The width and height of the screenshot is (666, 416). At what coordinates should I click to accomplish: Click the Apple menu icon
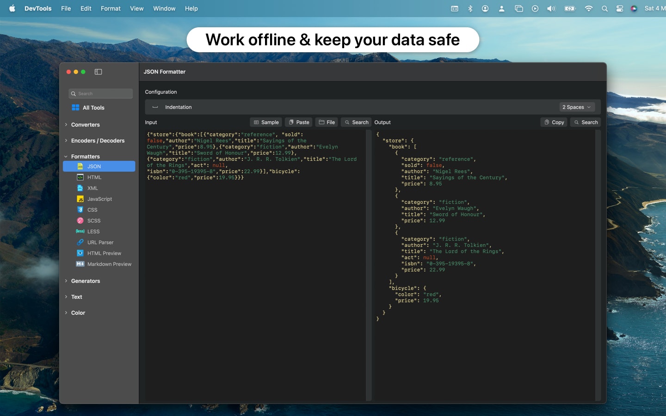click(x=12, y=8)
